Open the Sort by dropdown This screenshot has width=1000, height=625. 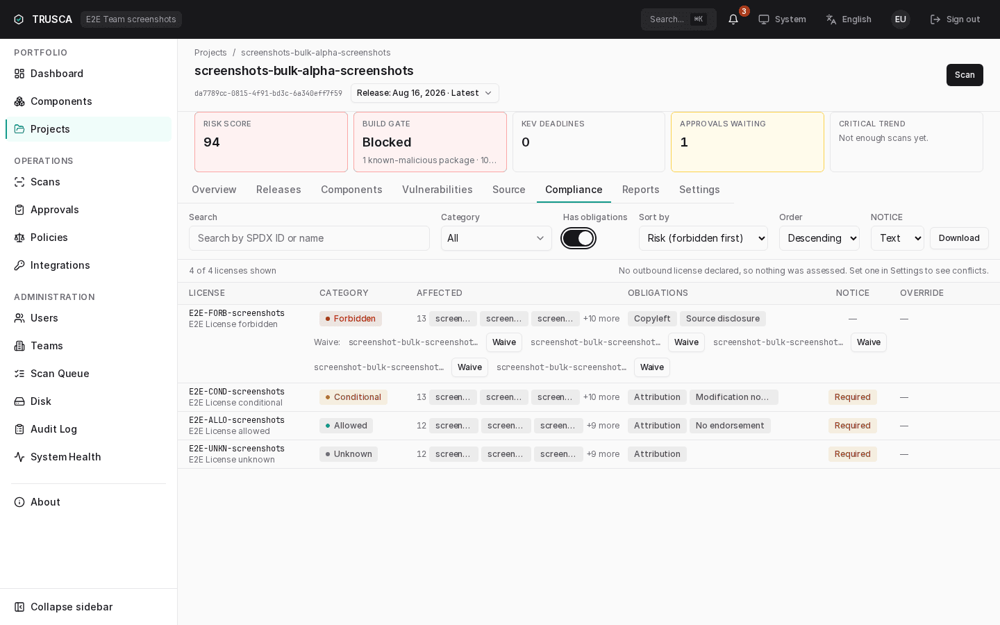pyautogui.click(x=703, y=238)
